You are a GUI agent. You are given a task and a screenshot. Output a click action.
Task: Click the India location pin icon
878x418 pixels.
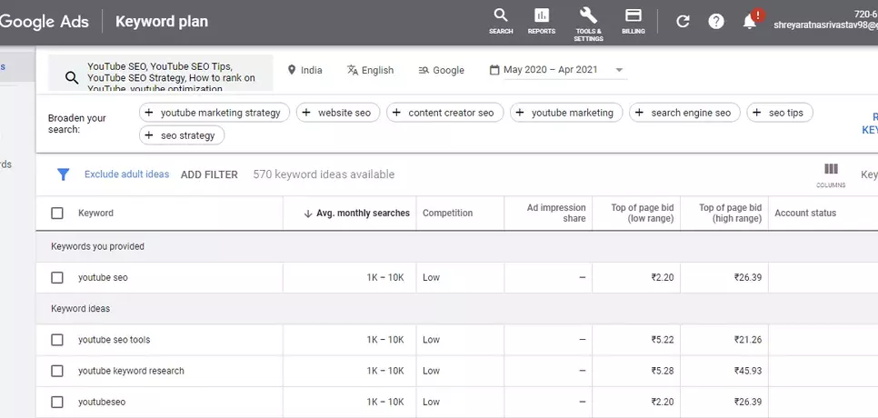click(291, 70)
